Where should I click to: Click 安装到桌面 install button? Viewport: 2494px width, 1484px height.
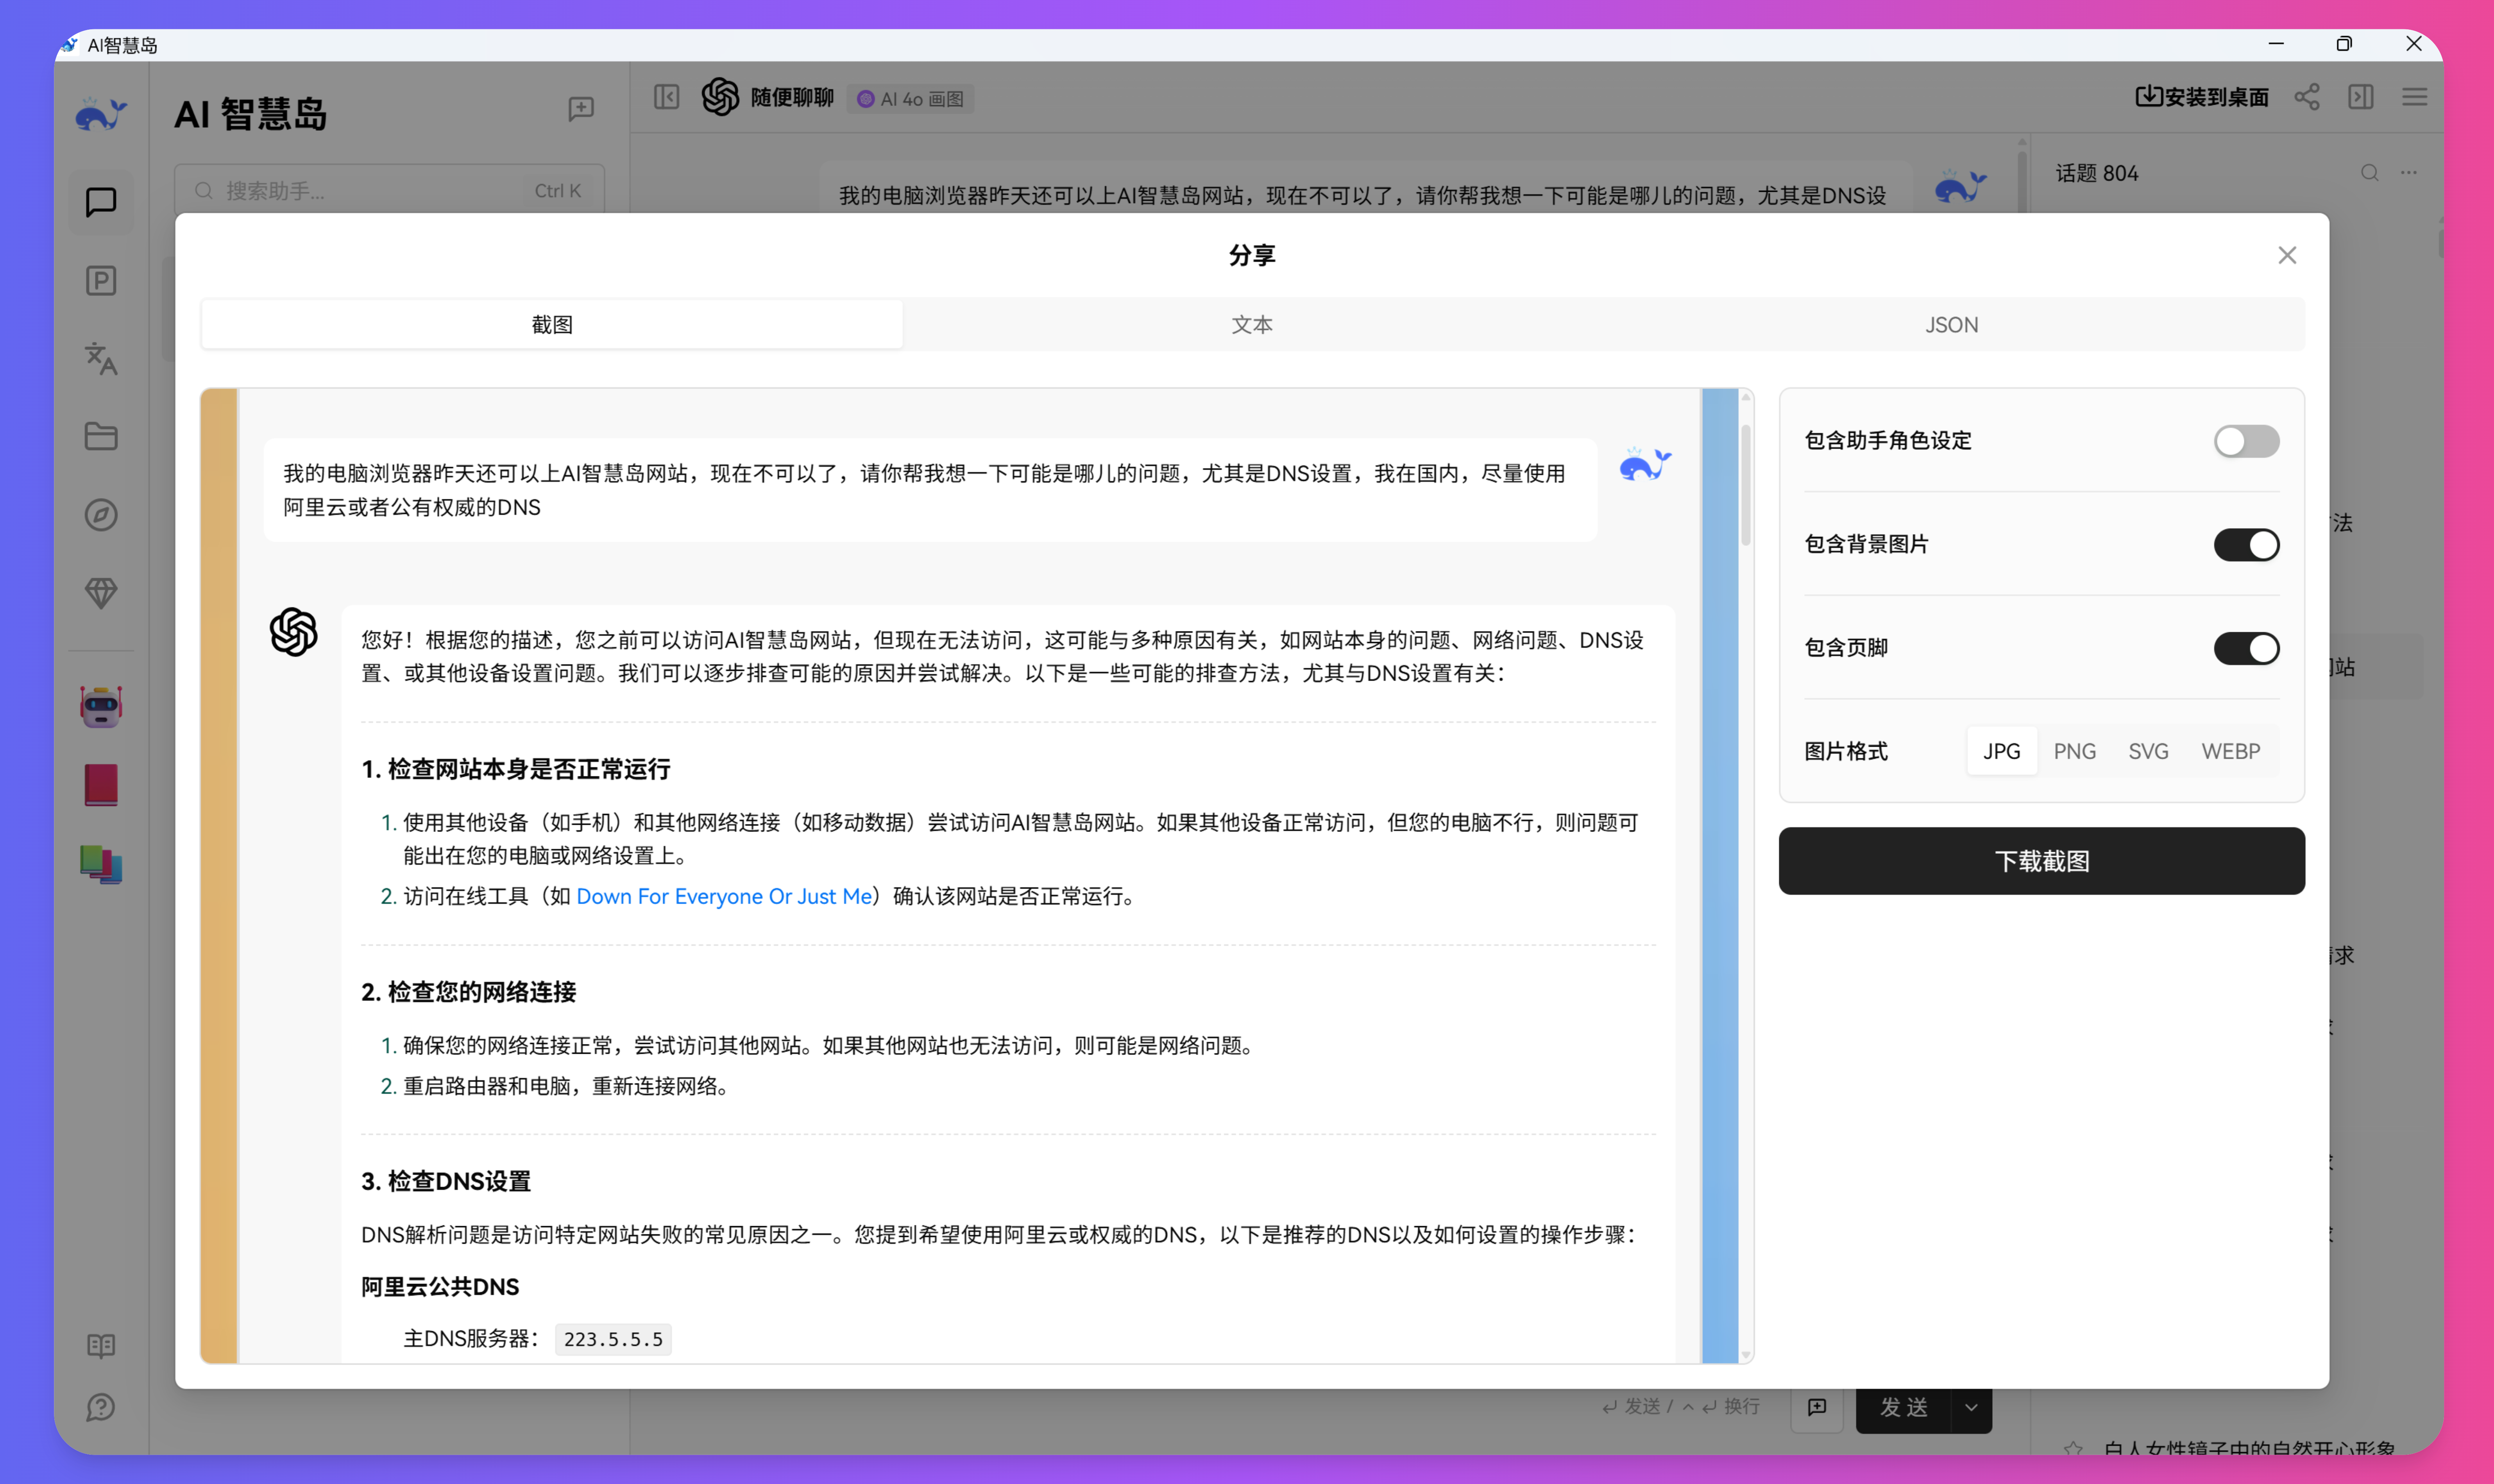(2202, 97)
